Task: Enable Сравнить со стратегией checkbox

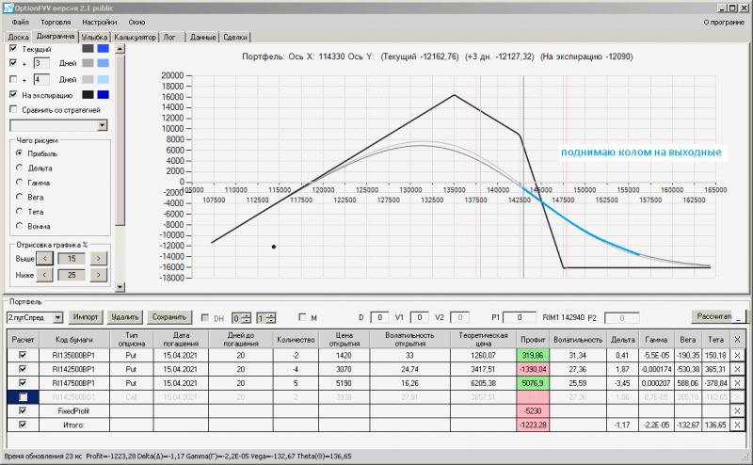Action: [13, 109]
